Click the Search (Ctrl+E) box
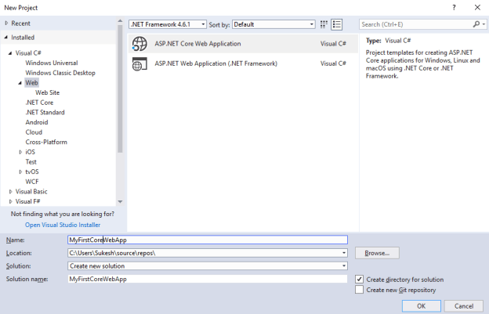The image size is (489, 314). tap(417, 24)
